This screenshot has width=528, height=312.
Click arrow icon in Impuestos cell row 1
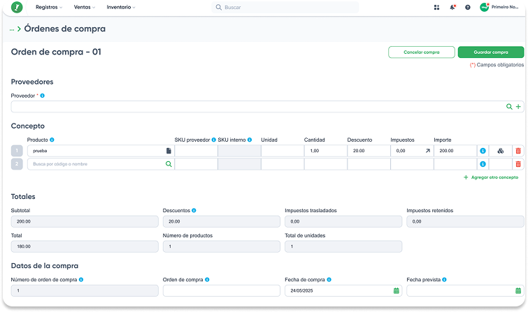point(428,151)
